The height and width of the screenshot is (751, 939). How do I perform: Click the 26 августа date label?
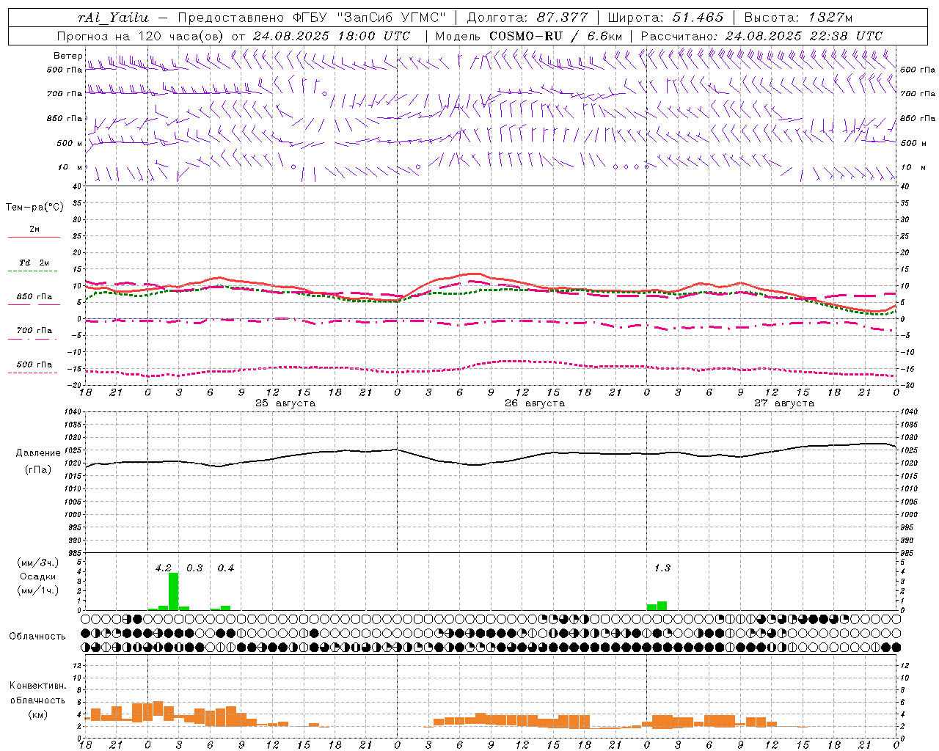(x=535, y=403)
